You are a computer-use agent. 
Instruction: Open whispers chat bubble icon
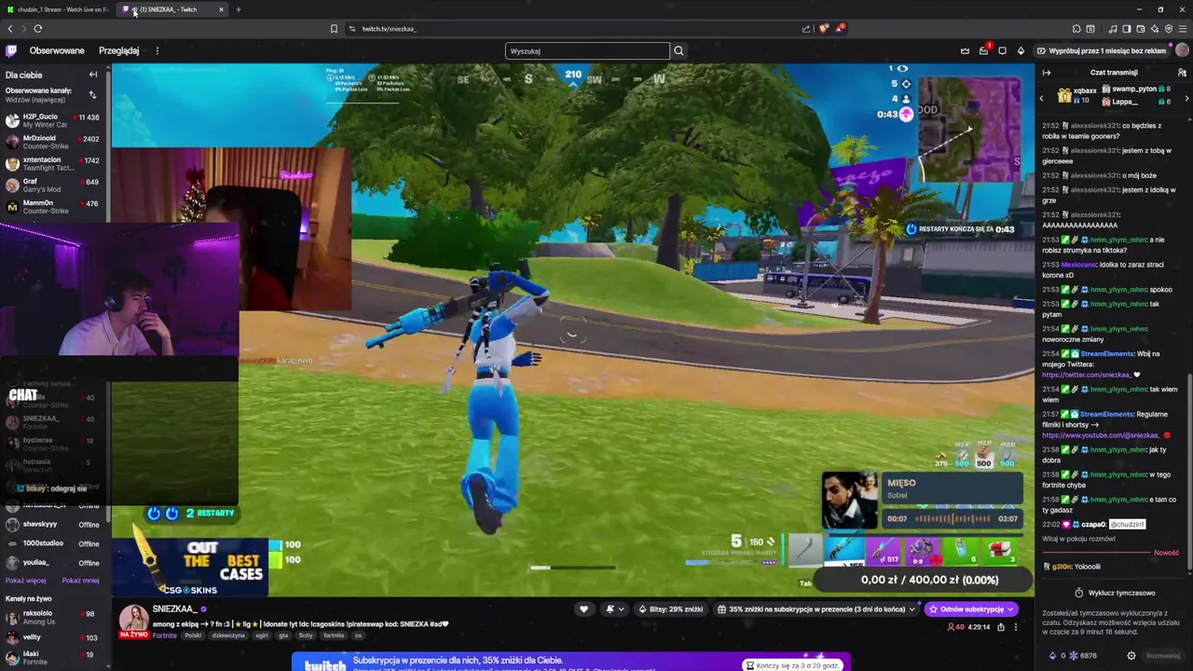point(1002,50)
